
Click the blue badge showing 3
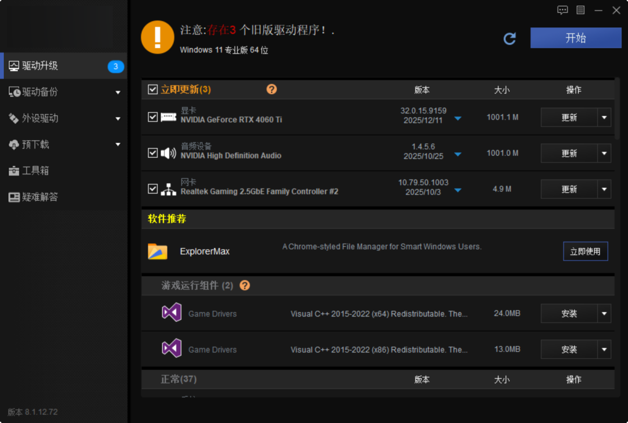[116, 66]
